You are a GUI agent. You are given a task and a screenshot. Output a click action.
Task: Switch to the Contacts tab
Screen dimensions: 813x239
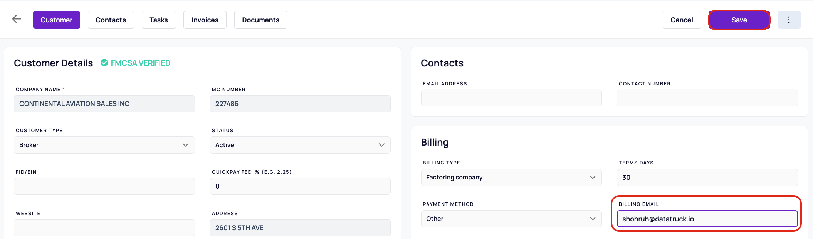pos(111,20)
